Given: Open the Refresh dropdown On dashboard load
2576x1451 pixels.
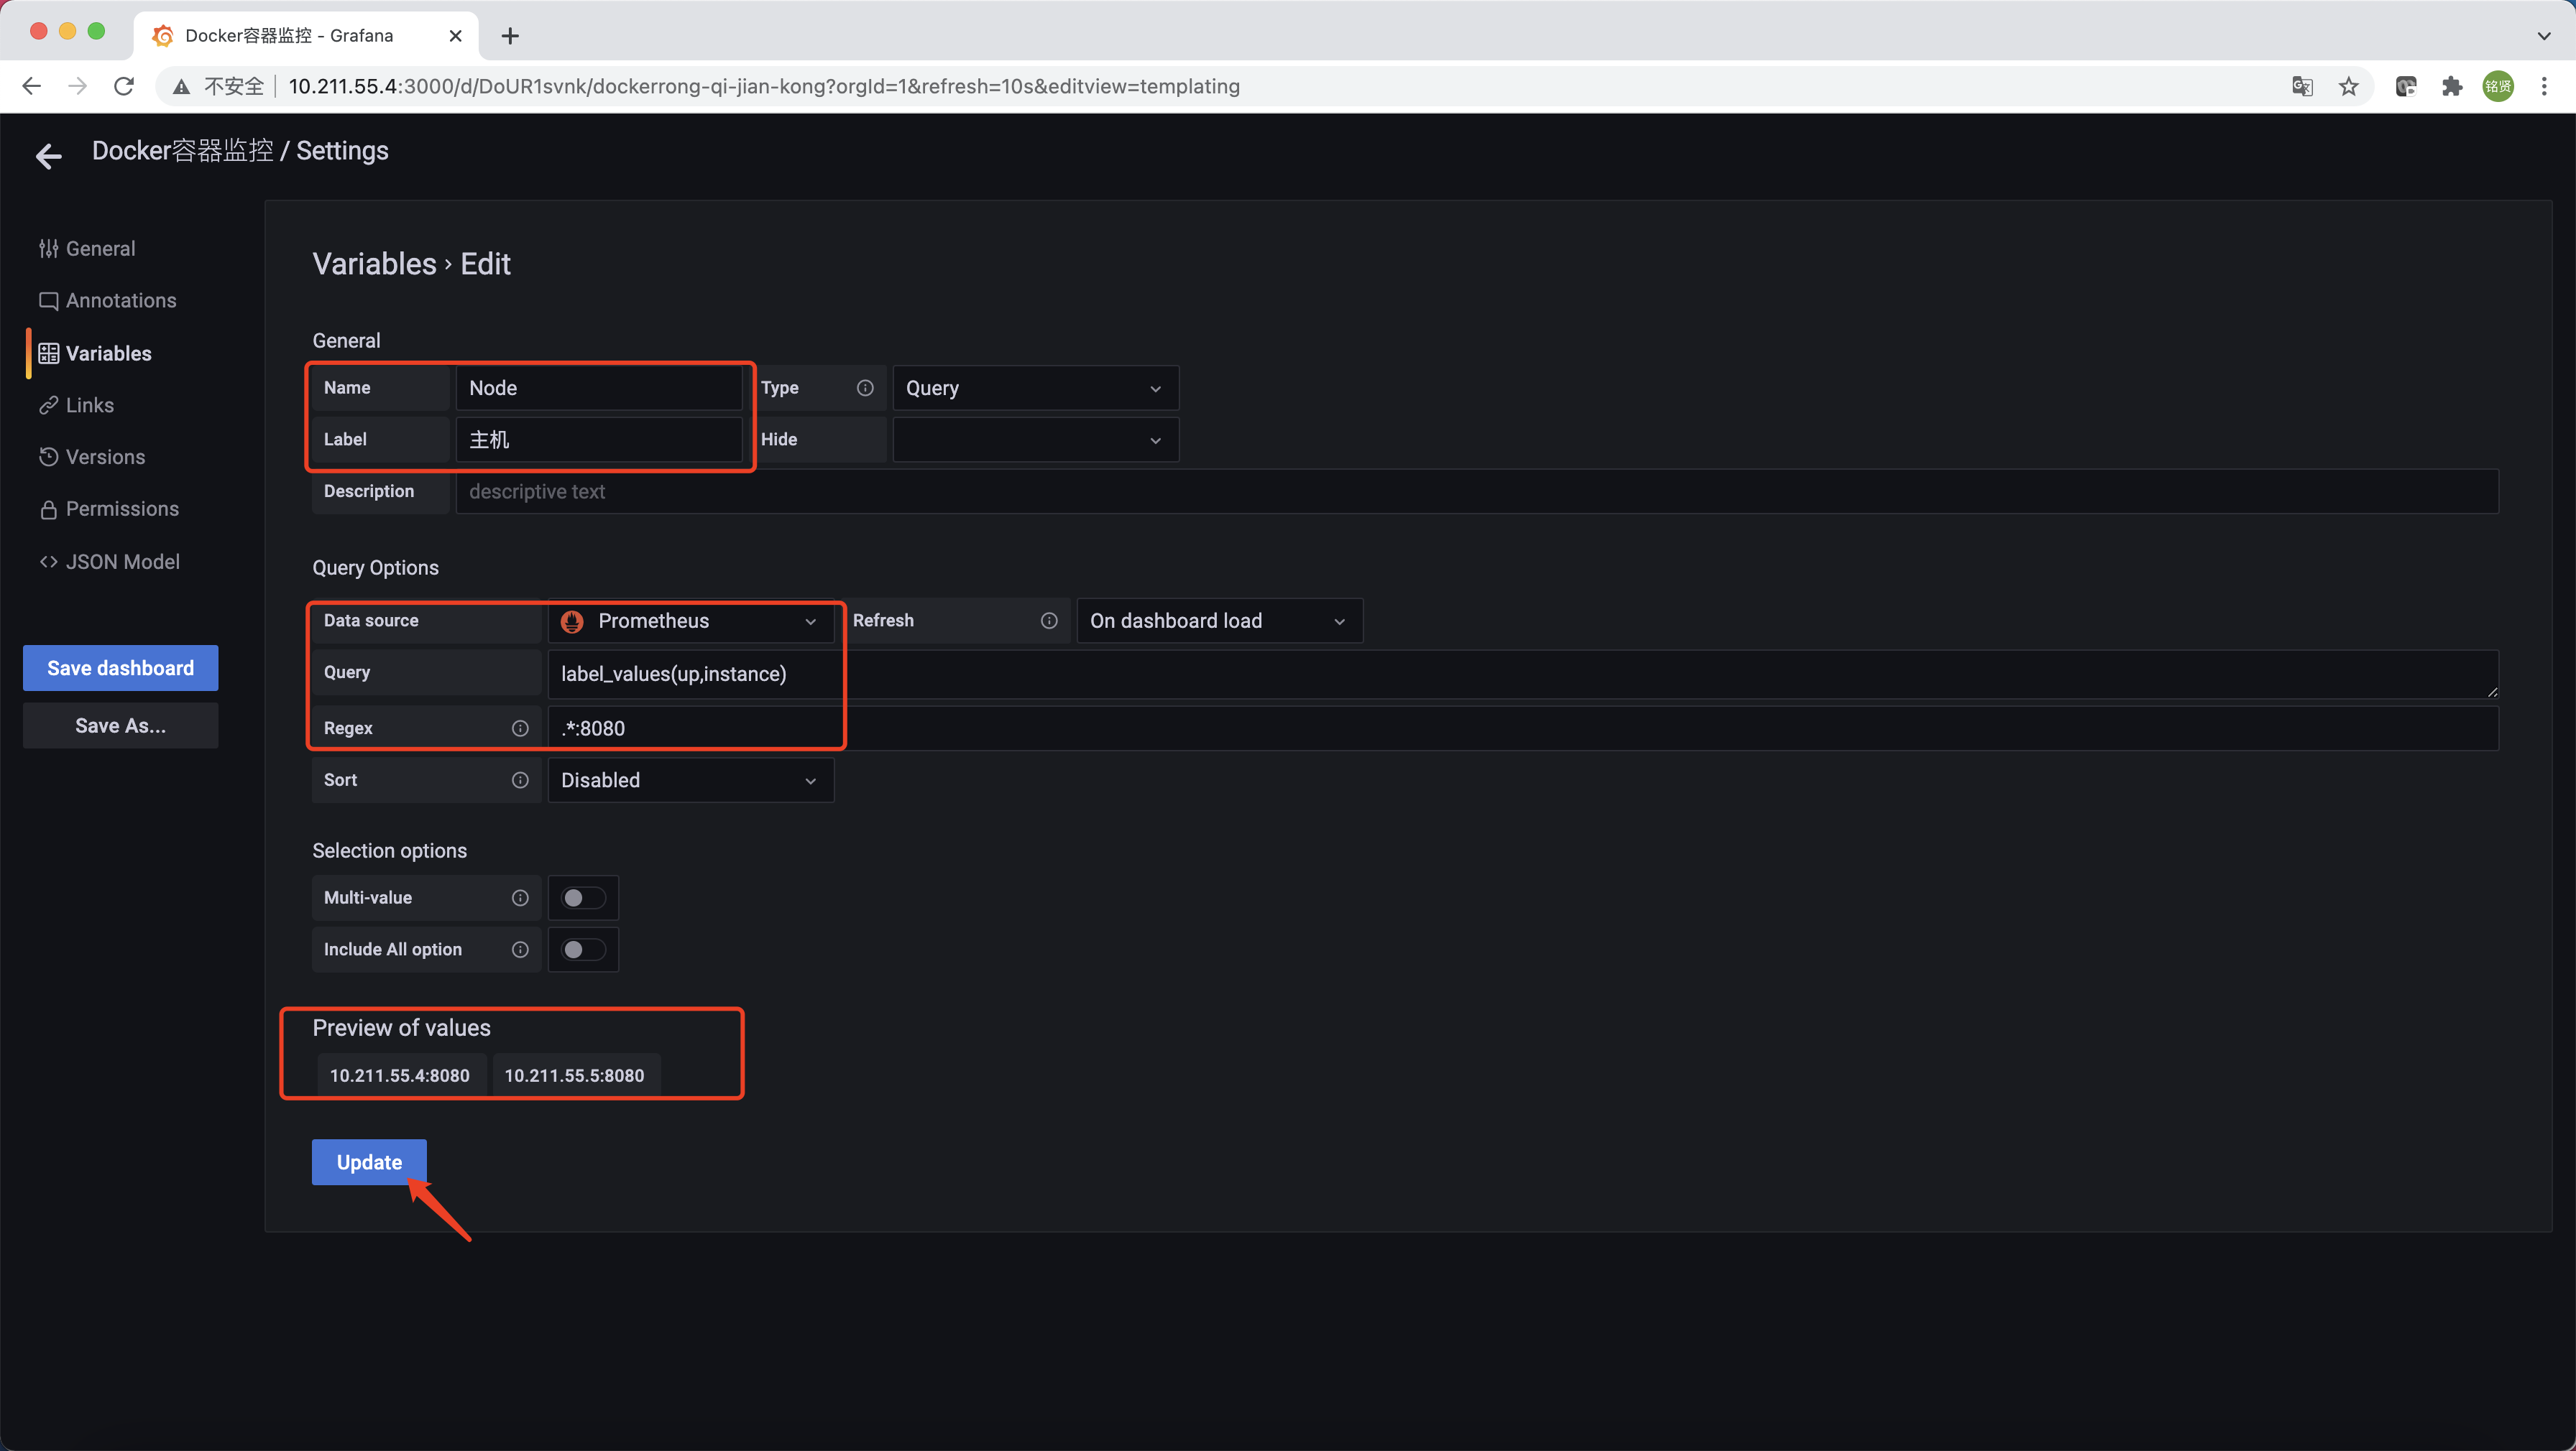Looking at the screenshot, I should point(1218,621).
